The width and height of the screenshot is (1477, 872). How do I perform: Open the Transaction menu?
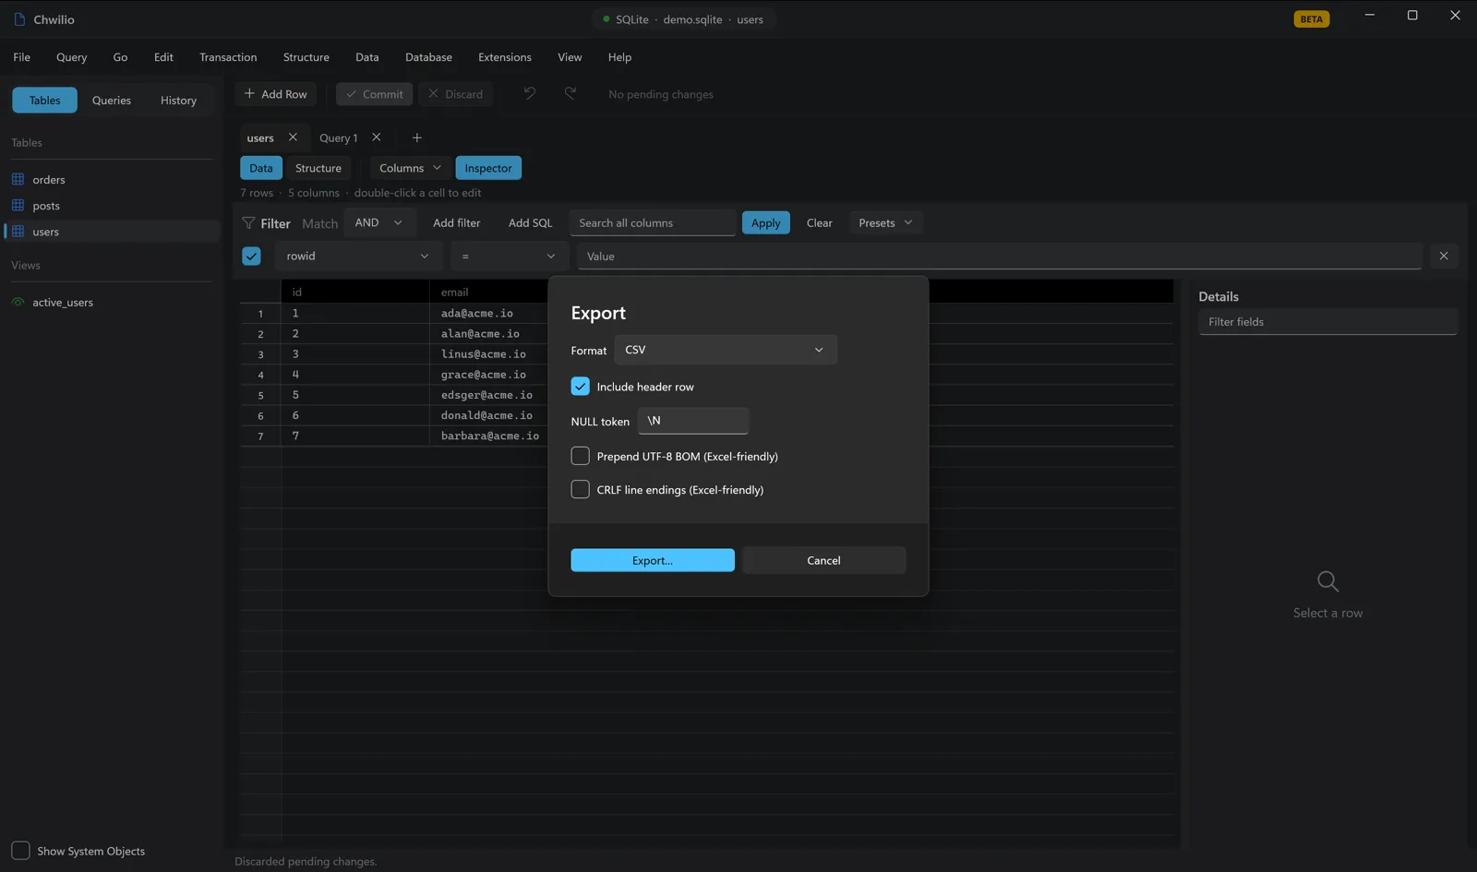(228, 57)
